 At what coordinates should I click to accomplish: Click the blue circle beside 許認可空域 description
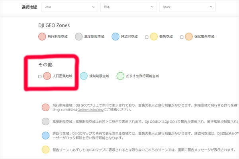[45, 136]
